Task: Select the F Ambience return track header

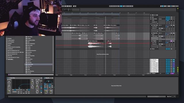Action: point(154,68)
